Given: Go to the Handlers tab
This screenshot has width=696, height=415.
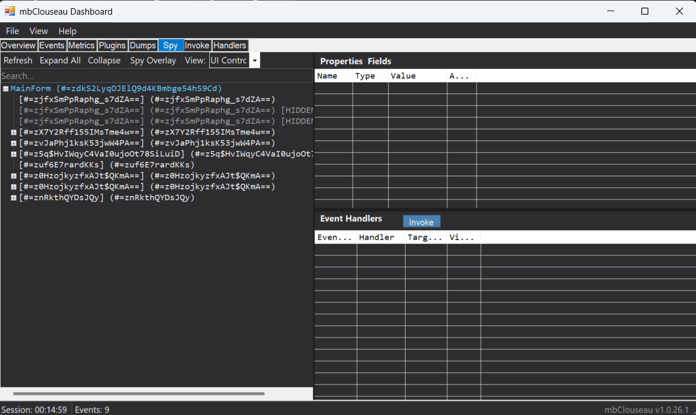Looking at the screenshot, I should (230, 45).
